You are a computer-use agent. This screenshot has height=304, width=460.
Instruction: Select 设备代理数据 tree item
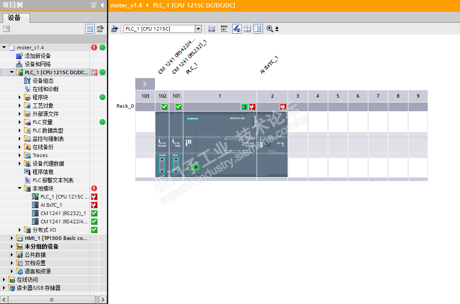[48, 163]
